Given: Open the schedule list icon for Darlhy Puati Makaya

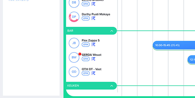Looking at the screenshot, I should click(x=93, y=18).
